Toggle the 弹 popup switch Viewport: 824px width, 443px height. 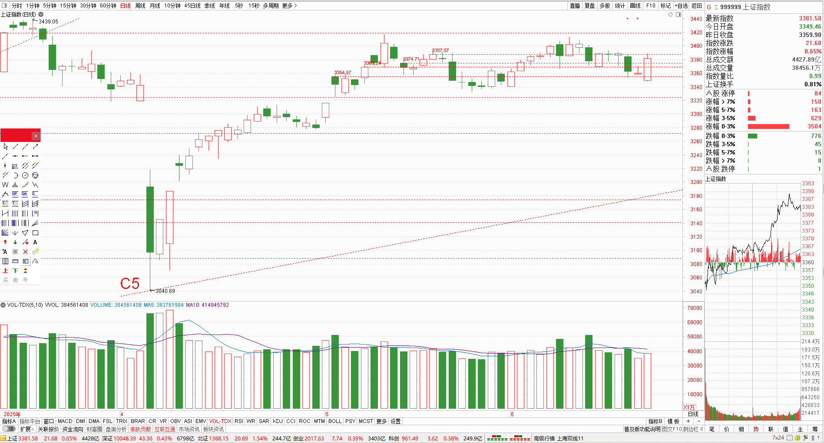(x=8, y=429)
